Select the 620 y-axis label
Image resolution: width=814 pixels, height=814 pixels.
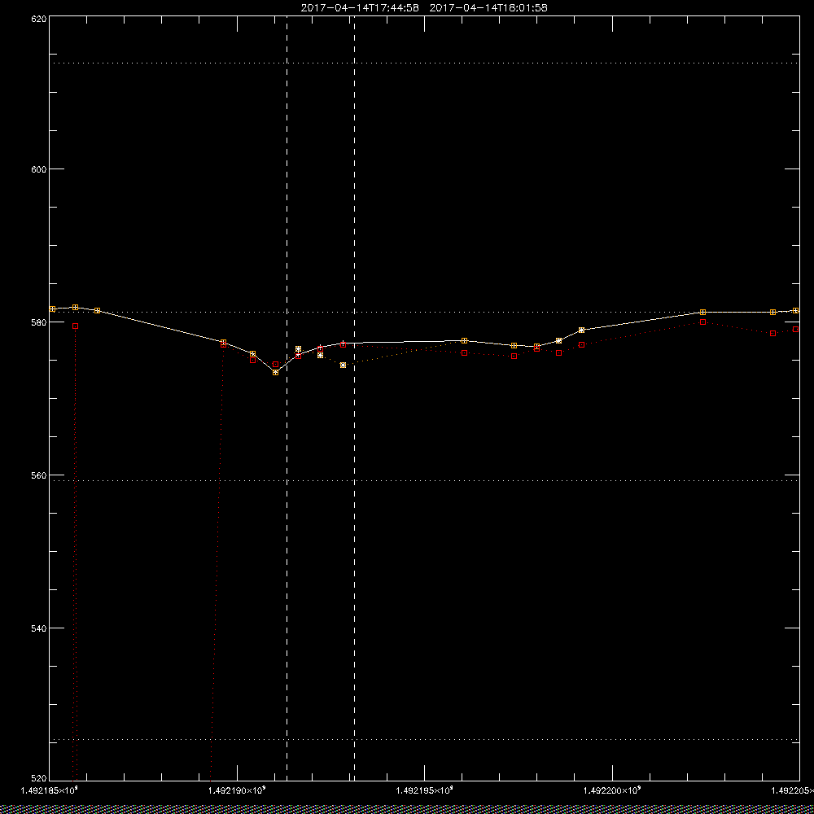click(x=39, y=18)
